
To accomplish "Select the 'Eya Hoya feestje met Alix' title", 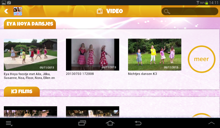I will point(29,76).
